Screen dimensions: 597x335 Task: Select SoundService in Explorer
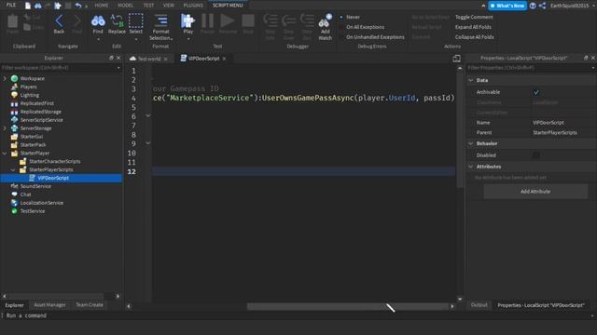click(x=35, y=186)
